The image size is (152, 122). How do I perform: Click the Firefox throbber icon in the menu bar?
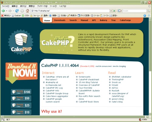pyautogui.click(x=149, y=6)
